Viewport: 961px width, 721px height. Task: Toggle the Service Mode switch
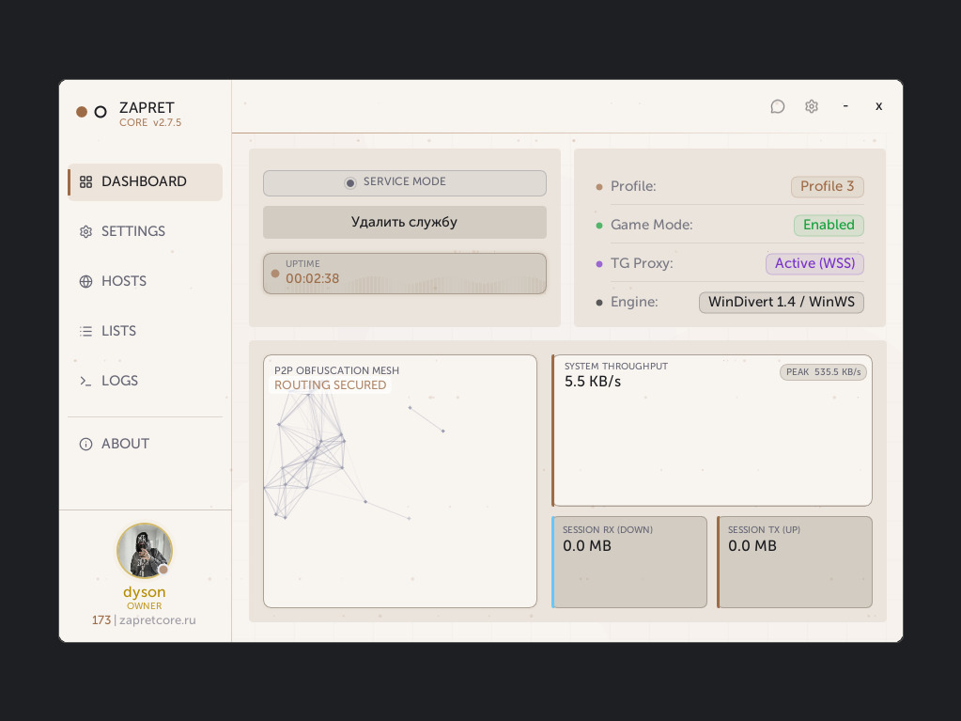(x=405, y=182)
